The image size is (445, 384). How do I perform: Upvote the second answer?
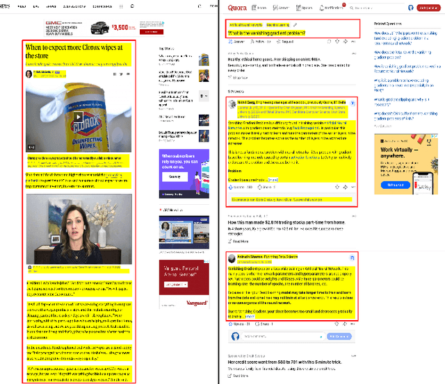pyautogui.click(x=239, y=324)
